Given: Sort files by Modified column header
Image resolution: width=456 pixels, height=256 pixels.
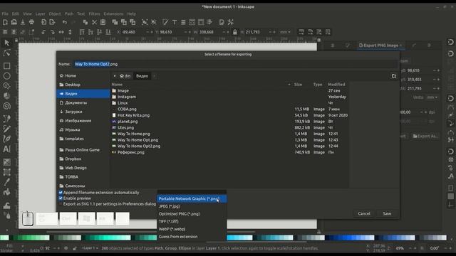Looking at the screenshot, I should tap(336, 85).
